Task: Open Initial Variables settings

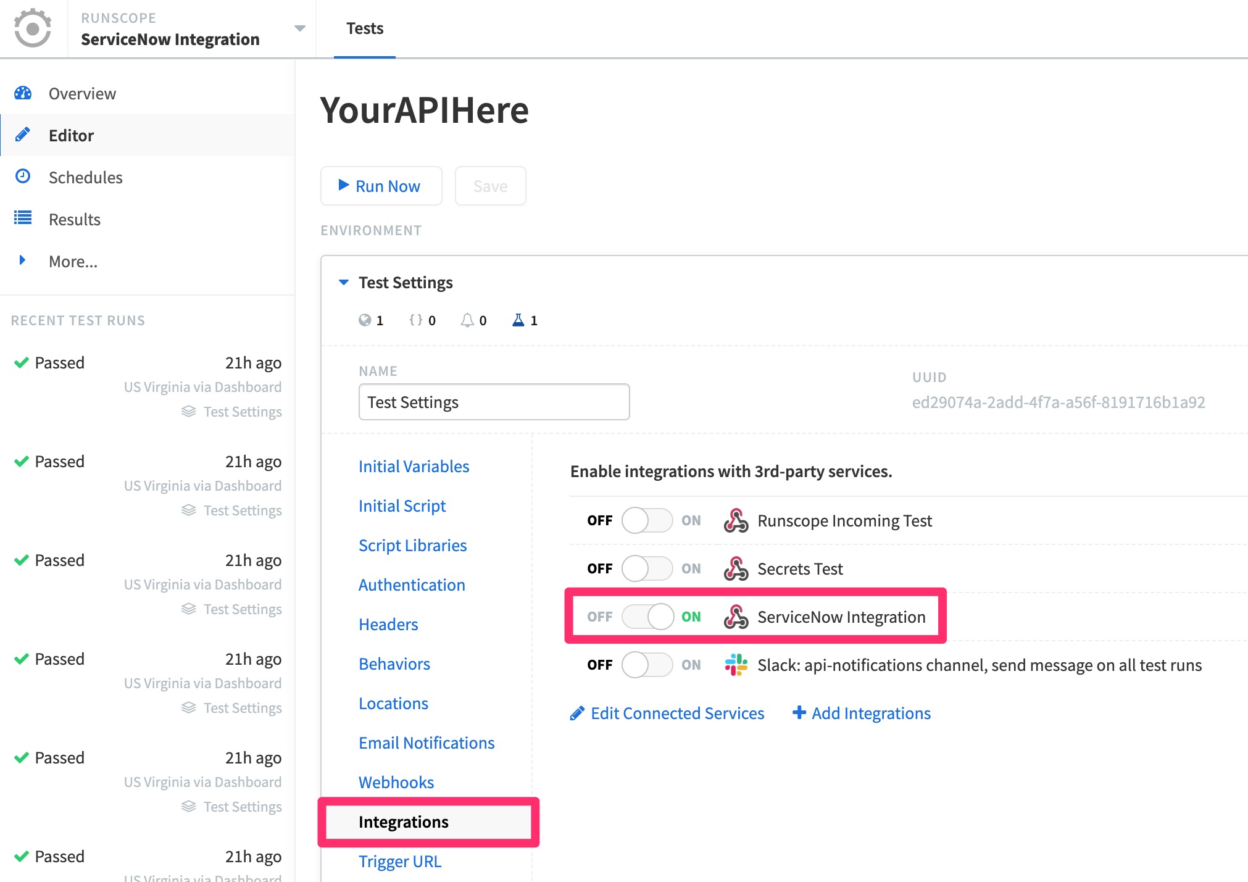Action: coord(414,466)
